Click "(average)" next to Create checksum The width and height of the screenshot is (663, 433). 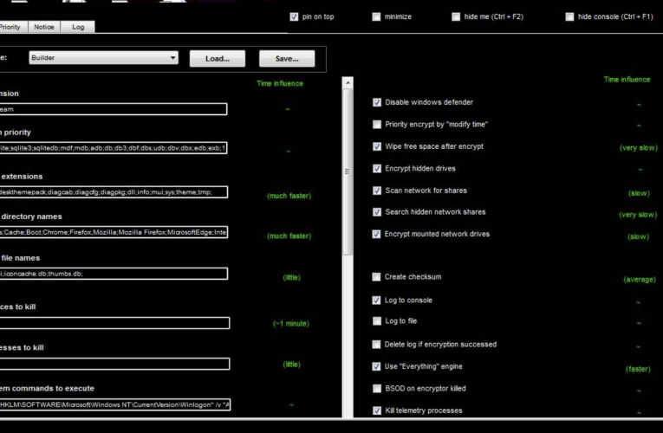tap(640, 280)
